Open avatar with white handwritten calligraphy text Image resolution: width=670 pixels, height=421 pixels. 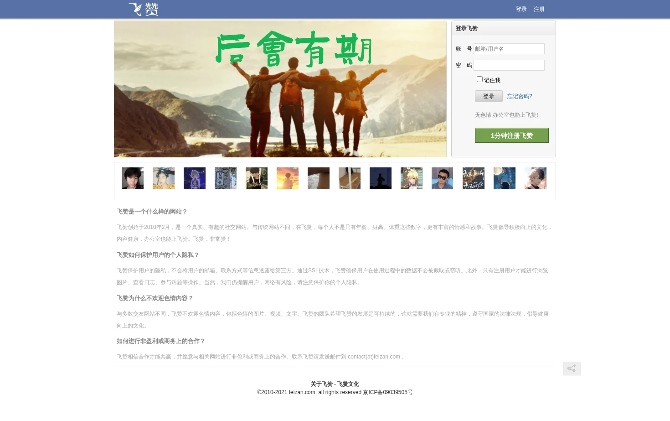pyautogui.click(x=474, y=178)
